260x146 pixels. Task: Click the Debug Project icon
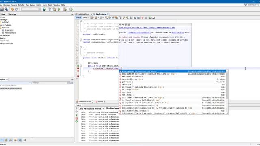click(65, 9)
